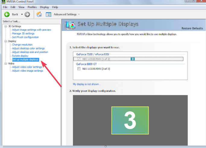Open the Advanced Settings dropdown arrow
The image size is (206, 148).
pyautogui.click(x=79, y=14)
